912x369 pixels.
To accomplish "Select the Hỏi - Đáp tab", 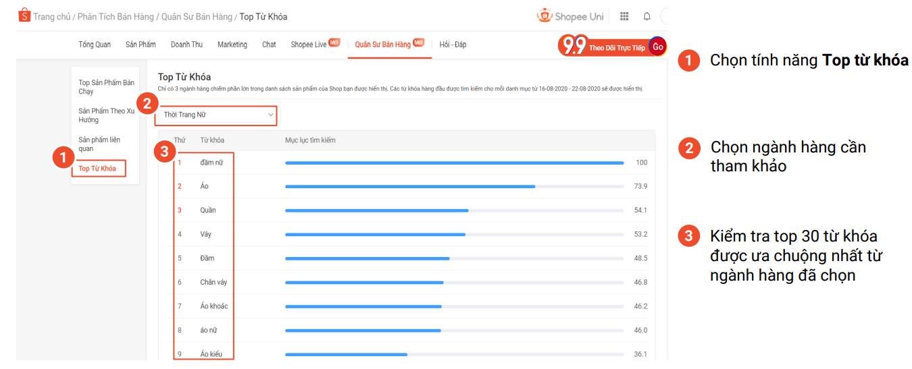I will tap(453, 45).
